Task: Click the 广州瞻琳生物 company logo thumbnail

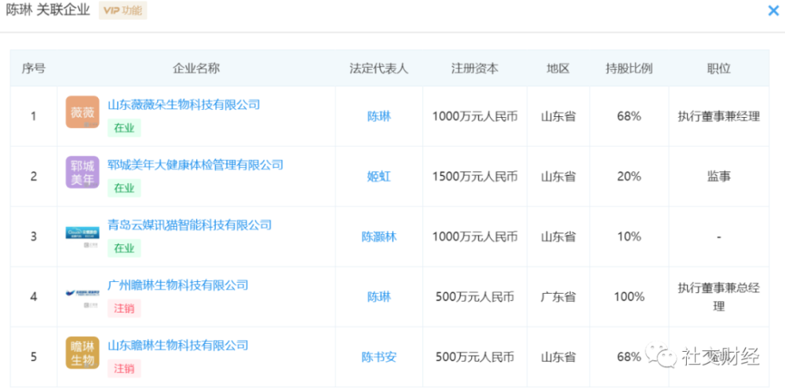Action: 82,294
